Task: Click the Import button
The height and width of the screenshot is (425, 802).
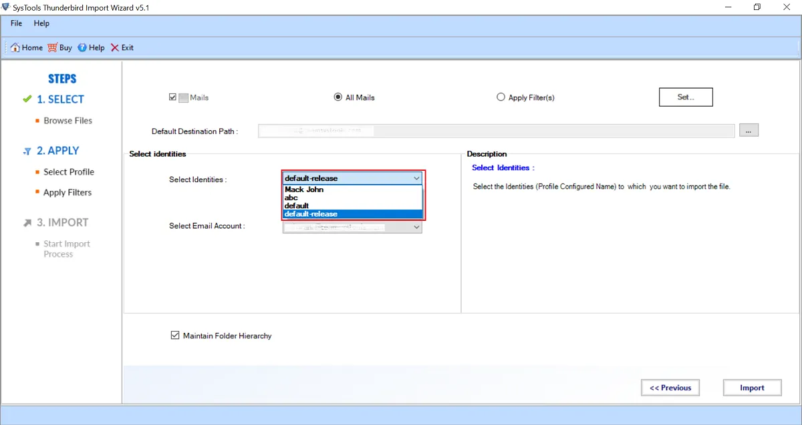Action: 752,388
